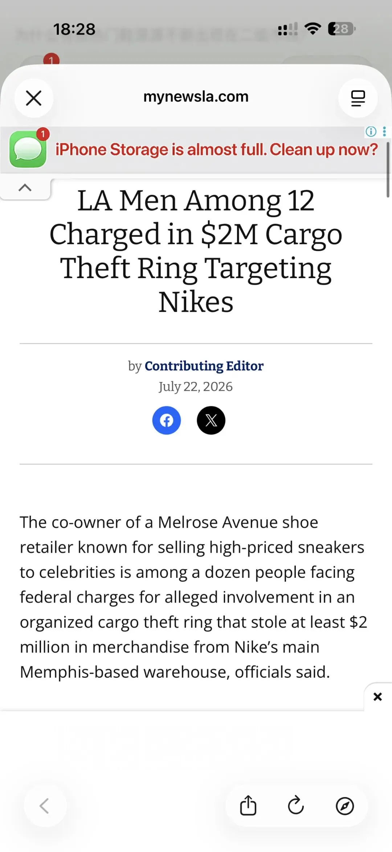
Task: Tap the green Messages icon in the ad
Action: pyautogui.click(x=28, y=149)
